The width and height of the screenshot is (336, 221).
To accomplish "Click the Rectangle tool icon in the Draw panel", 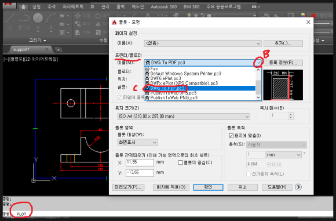I will coord(62,16).
